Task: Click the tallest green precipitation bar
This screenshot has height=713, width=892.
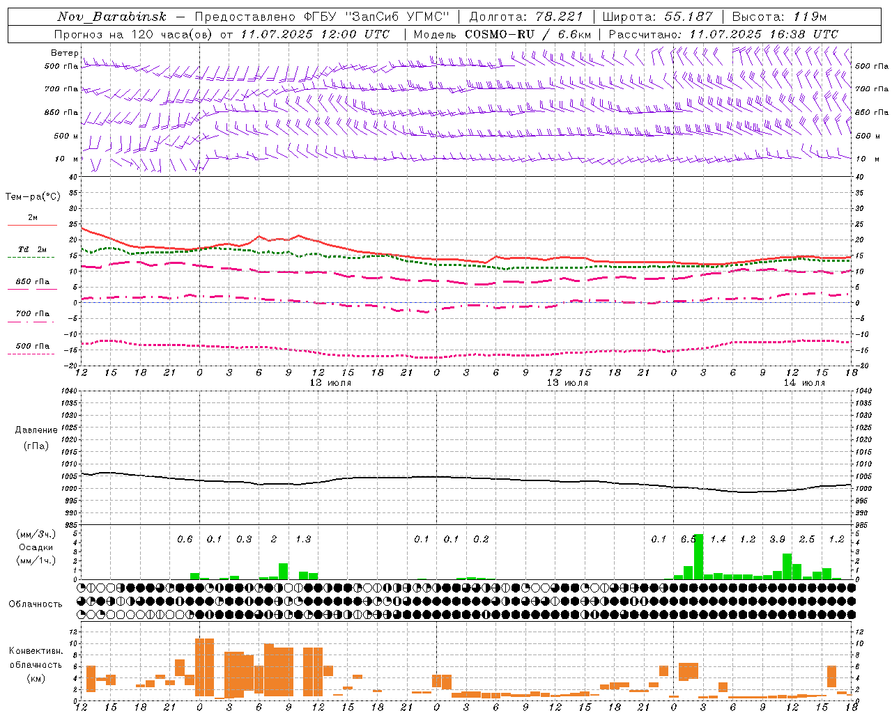Action: [698, 556]
